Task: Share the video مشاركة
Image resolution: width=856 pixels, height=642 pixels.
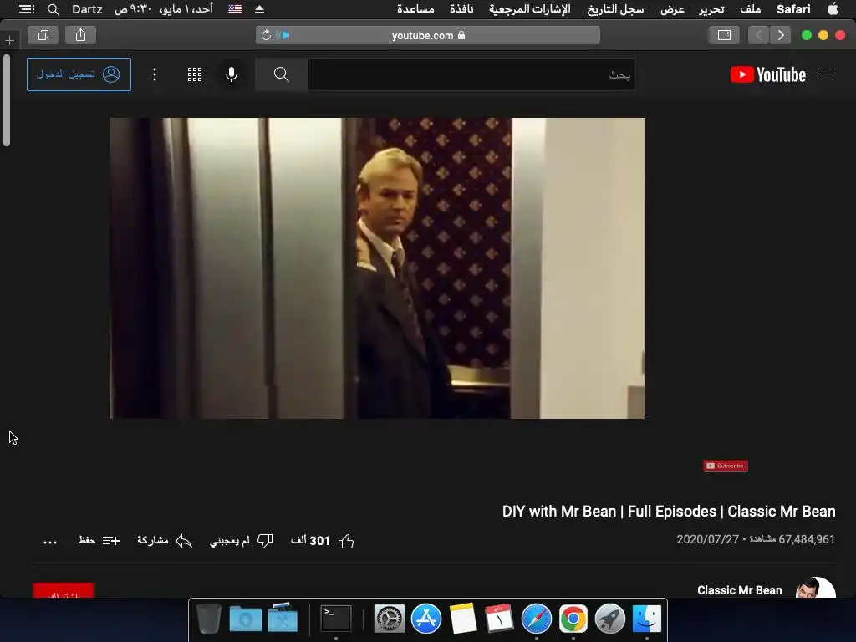Action: 165,541
